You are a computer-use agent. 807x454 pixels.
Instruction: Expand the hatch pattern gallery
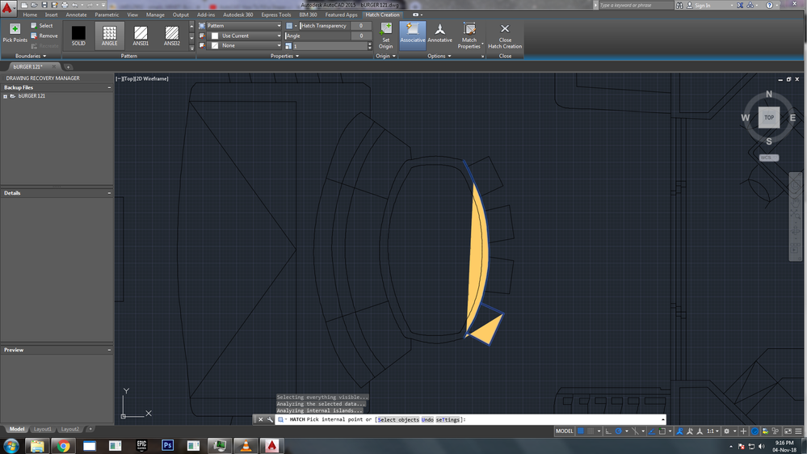[x=192, y=48]
